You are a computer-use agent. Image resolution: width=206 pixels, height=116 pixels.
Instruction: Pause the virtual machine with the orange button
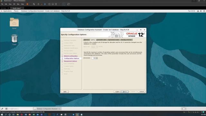click(x=27, y=4)
